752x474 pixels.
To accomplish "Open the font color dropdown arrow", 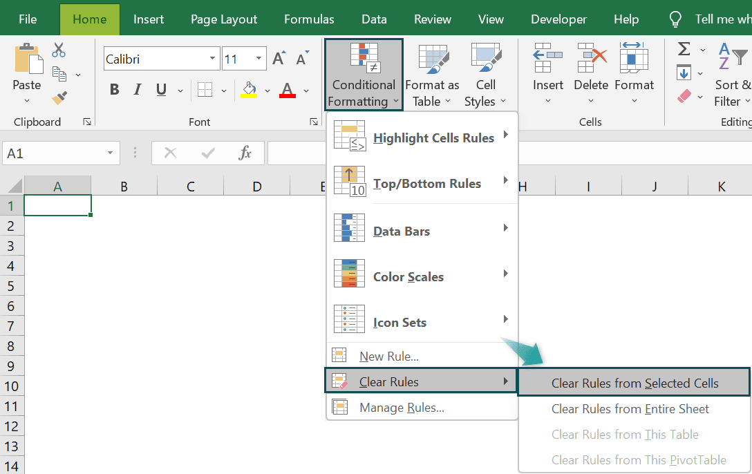I will (x=306, y=91).
